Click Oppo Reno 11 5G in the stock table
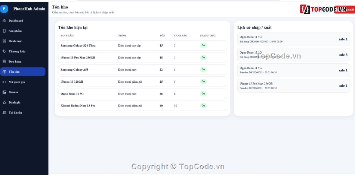The width and height of the screenshot is (355, 175). (x=72, y=94)
